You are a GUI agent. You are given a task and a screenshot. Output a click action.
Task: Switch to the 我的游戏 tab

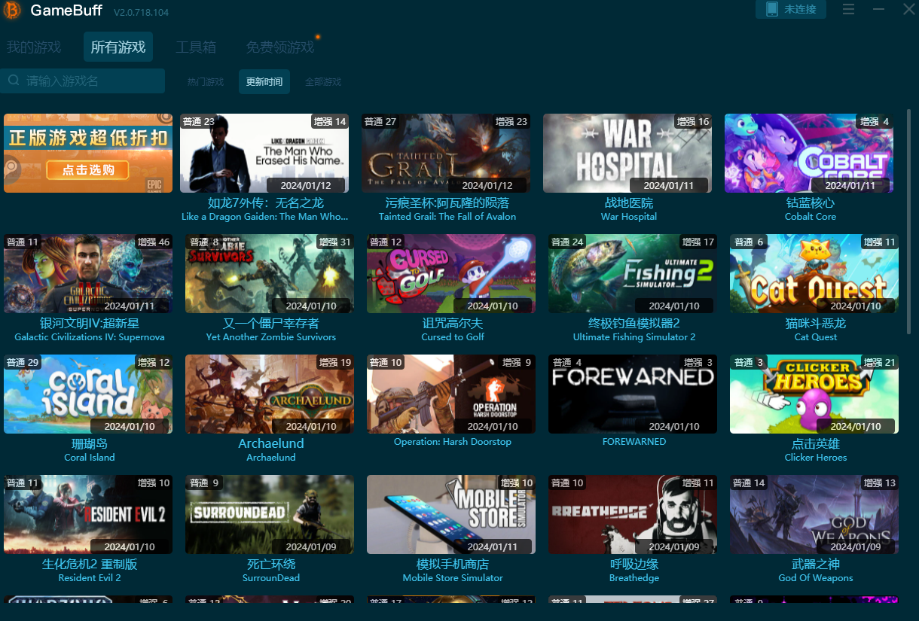[34, 47]
